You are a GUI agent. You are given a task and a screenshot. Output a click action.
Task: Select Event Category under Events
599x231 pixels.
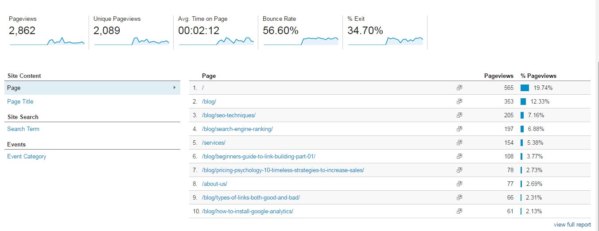tap(27, 156)
